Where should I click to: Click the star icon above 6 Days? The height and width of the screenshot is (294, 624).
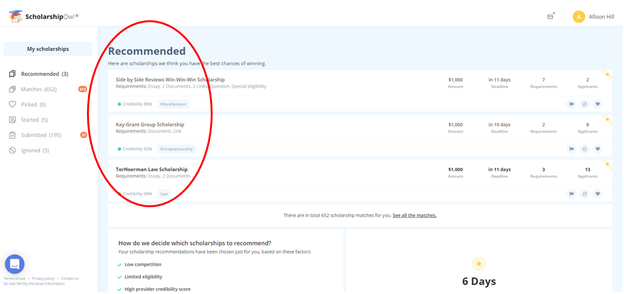click(x=479, y=264)
